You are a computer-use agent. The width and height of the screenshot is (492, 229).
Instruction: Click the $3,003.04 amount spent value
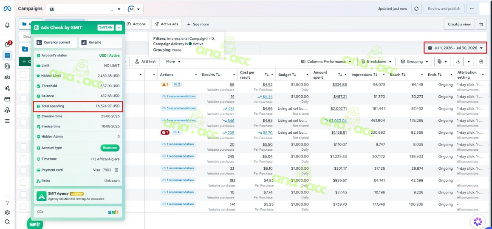[x=338, y=121]
